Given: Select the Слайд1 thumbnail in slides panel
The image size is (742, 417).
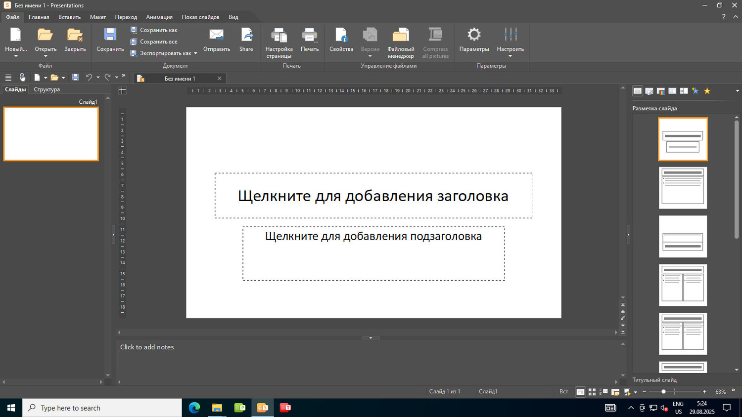Looking at the screenshot, I should pos(51,134).
